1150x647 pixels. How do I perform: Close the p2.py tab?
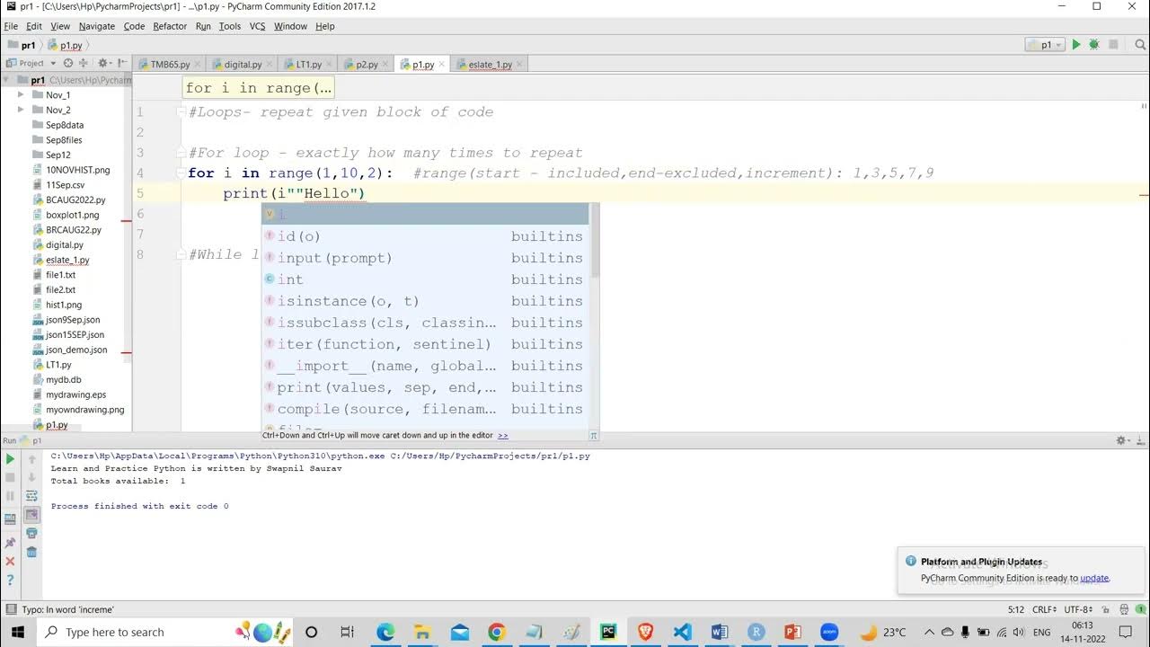click(386, 65)
